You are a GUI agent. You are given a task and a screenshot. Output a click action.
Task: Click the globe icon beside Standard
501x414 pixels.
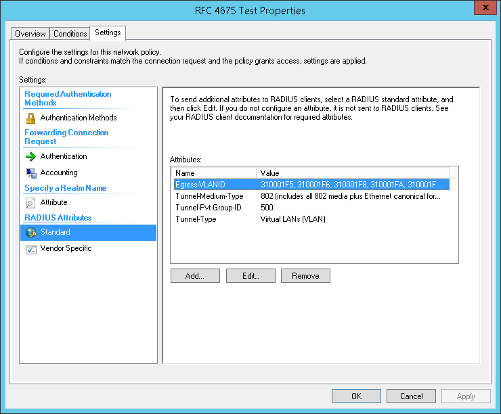pyautogui.click(x=30, y=233)
